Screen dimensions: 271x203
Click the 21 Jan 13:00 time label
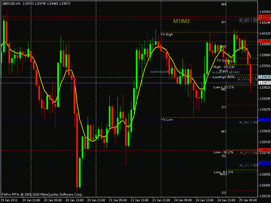(x=139, y=200)
